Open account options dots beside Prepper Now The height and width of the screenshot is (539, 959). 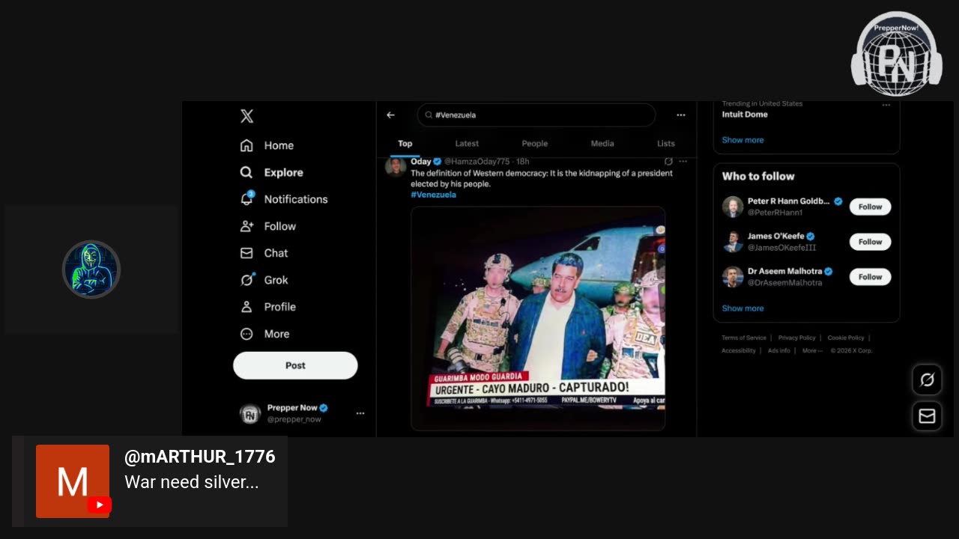[360, 413]
